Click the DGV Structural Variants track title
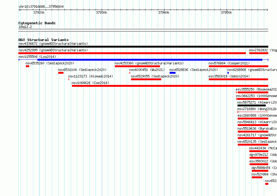 coord(44,40)
